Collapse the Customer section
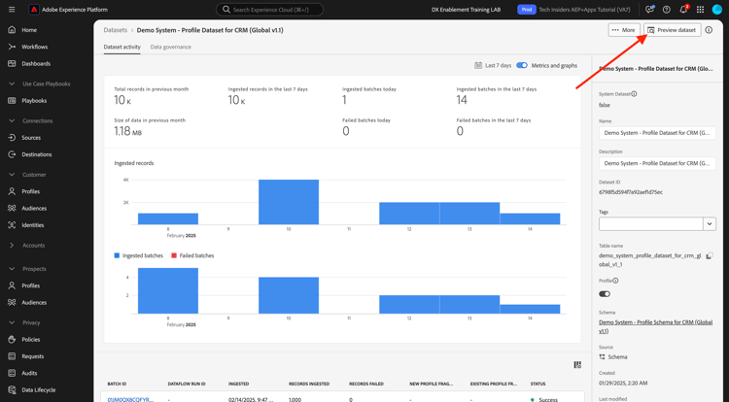Screen dimensions: 729x402 pyautogui.click(x=12, y=175)
